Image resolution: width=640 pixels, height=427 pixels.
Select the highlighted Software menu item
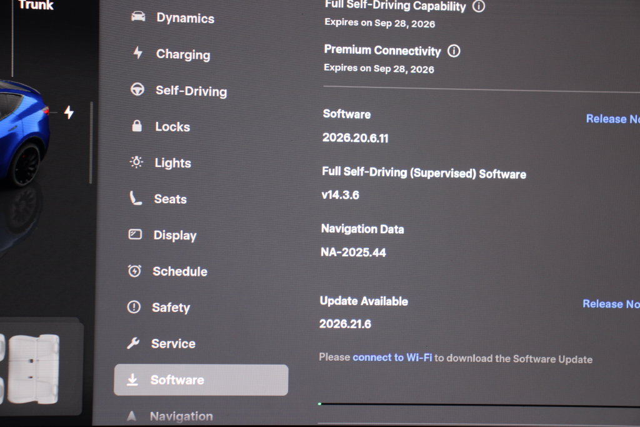click(x=201, y=379)
